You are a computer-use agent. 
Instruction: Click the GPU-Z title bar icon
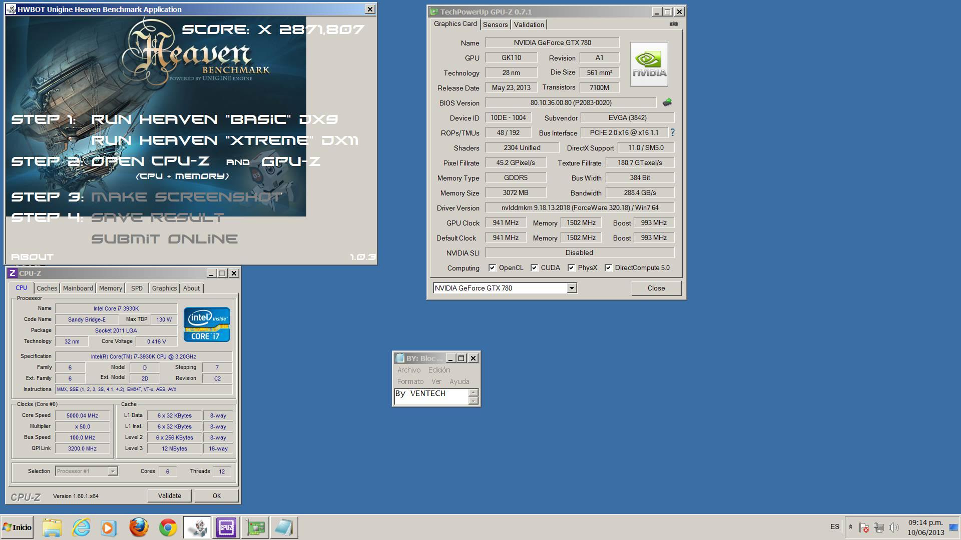click(x=433, y=11)
